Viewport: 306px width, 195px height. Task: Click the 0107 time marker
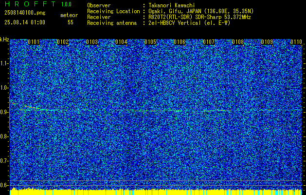(x=209, y=42)
